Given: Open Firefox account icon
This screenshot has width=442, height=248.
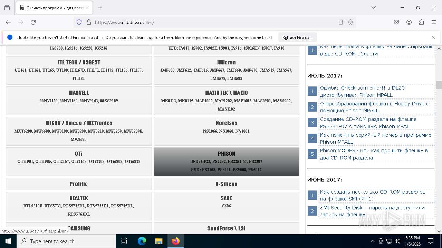Looking at the screenshot, I should click(409, 22).
